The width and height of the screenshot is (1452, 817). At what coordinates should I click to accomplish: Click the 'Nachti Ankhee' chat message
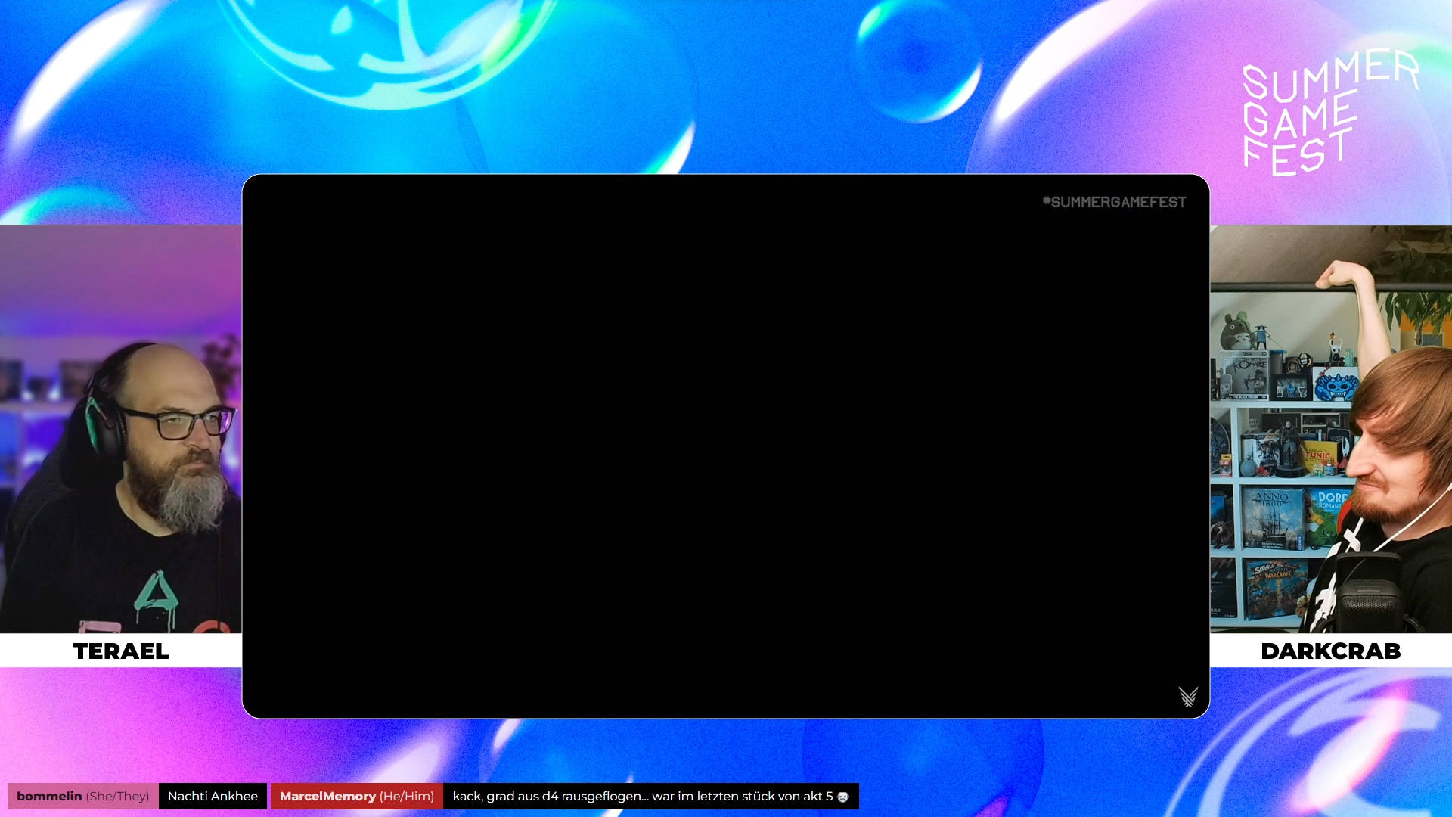pyautogui.click(x=213, y=796)
